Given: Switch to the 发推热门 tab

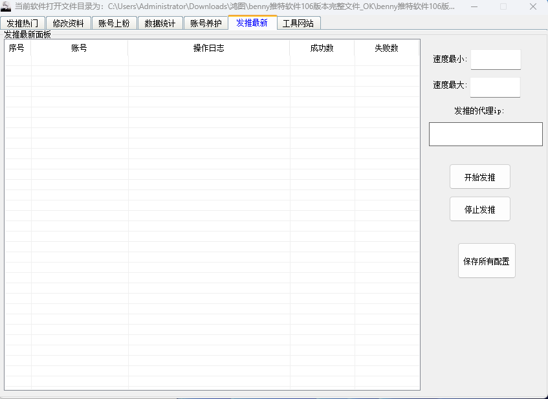Looking at the screenshot, I should (x=23, y=23).
